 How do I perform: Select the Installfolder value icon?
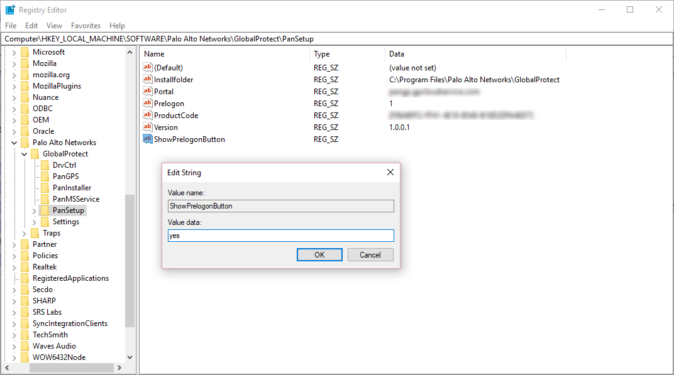147,79
